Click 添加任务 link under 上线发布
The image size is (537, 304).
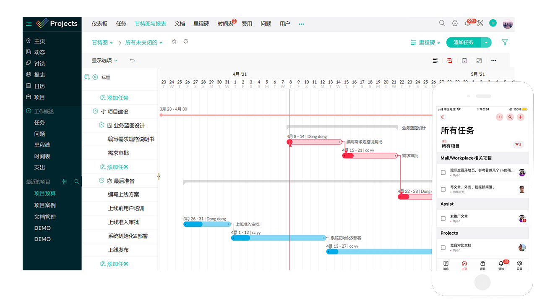[114, 264]
